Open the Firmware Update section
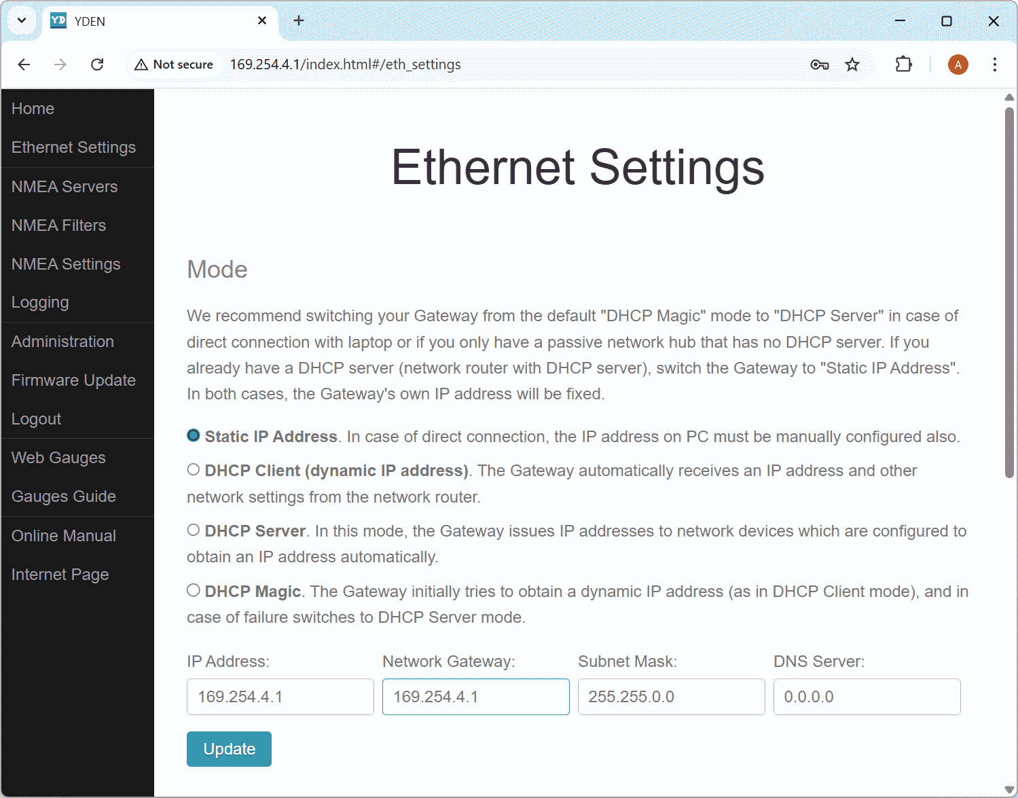 coord(73,380)
